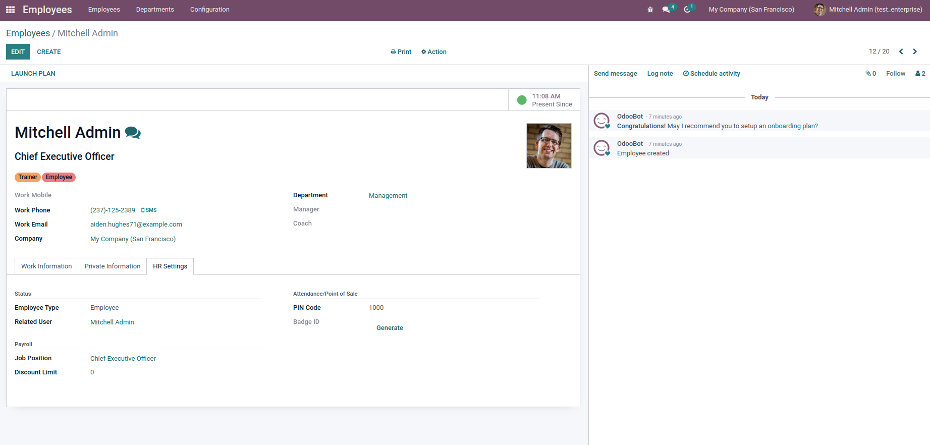Screen dimensions: 930x445
Task: Click the debug bug icon
Action: [650, 10]
